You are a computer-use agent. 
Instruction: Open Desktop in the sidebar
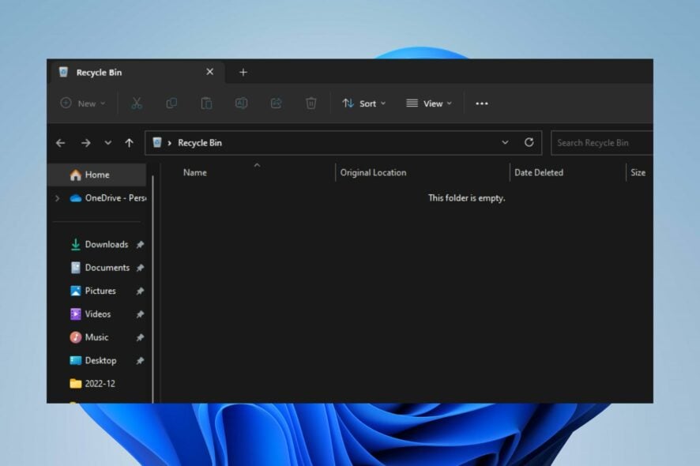click(x=93, y=361)
